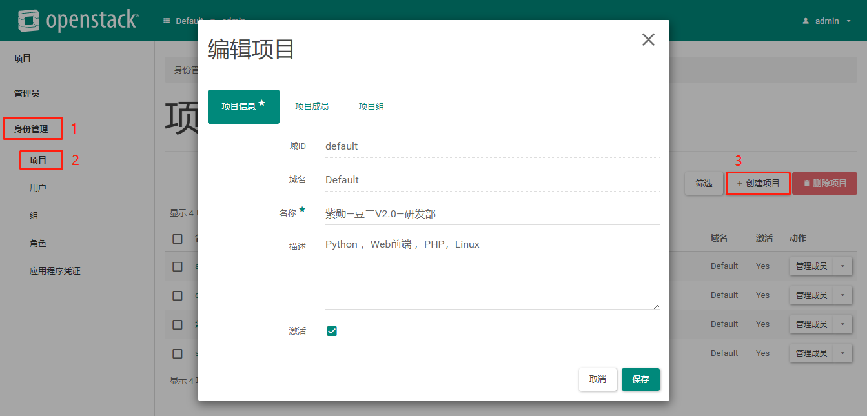The height and width of the screenshot is (416, 867).
Task: Switch to the 项目组 tab
Action: point(371,106)
